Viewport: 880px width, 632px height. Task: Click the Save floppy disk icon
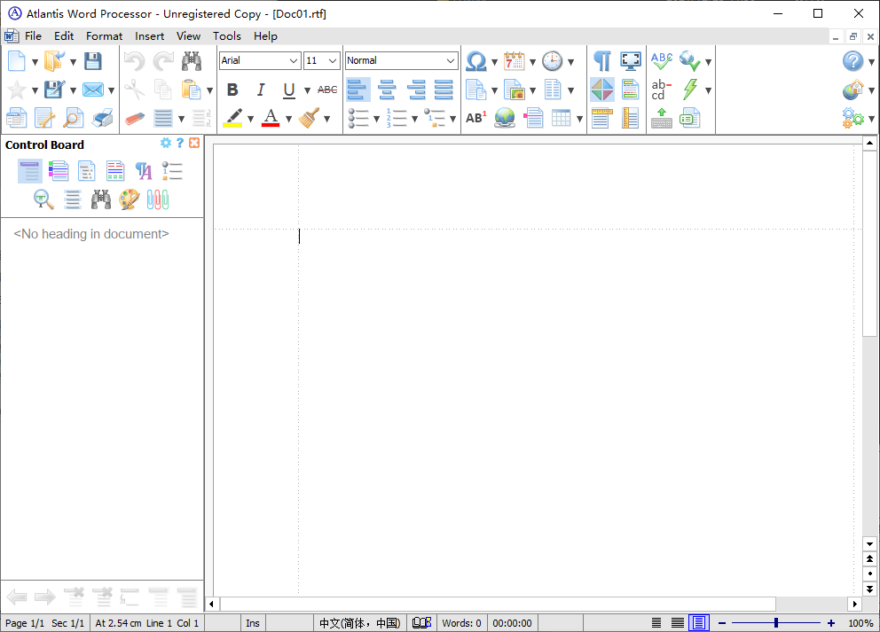pos(93,61)
